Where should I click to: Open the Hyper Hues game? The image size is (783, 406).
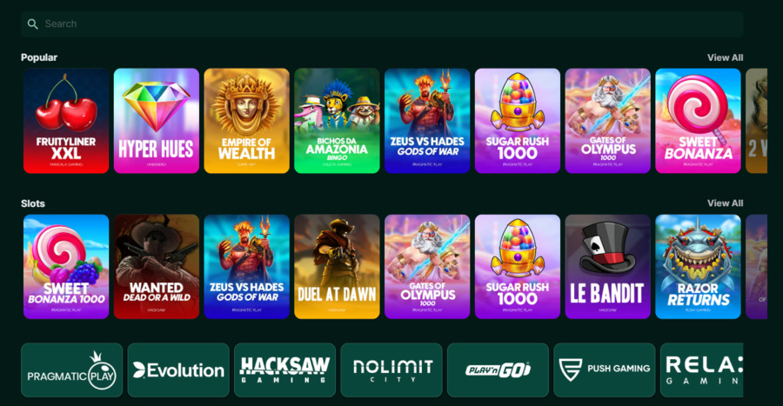[157, 121]
